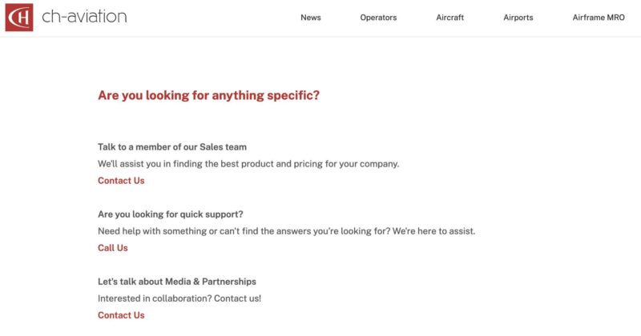Click the 'Are you looking for quick support?' heading
This screenshot has height=336, width=641.
(x=171, y=214)
